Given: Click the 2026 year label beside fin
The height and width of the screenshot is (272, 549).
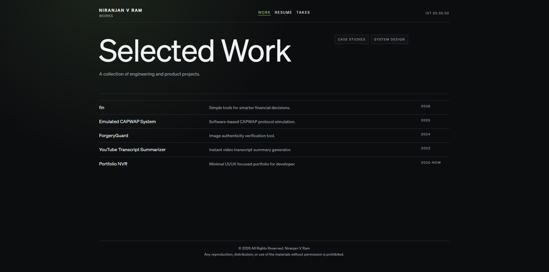Looking at the screenshot, I should 425,106.
